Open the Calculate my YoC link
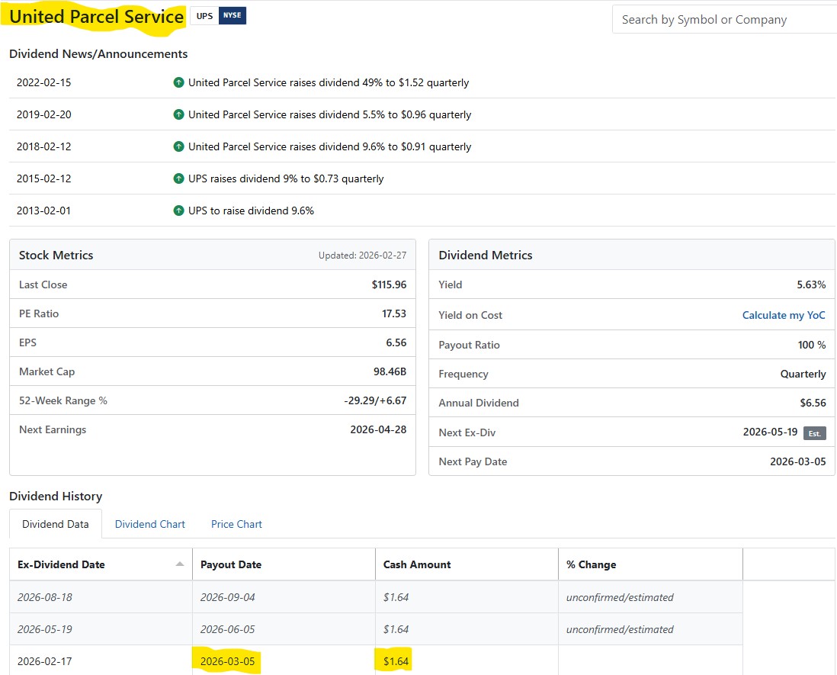This screenshot has width=837, height=675. click(784, 315)
